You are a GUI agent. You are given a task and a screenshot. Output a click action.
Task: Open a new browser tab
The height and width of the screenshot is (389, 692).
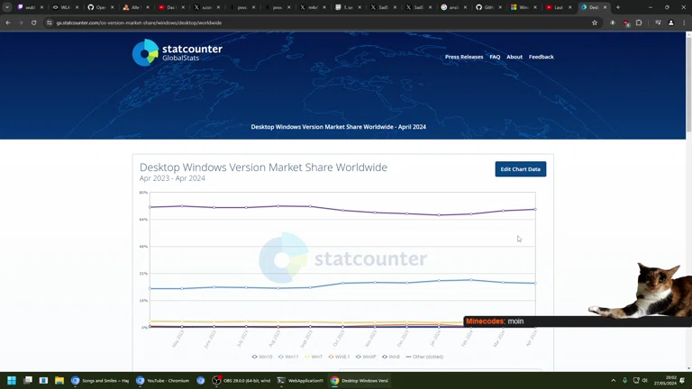[617, 7]
